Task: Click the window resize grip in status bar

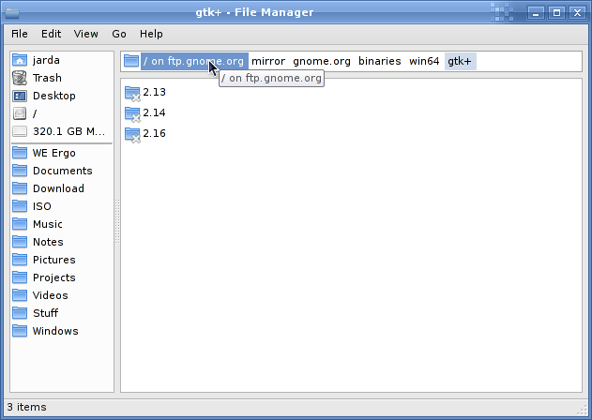Action: pyautogui.click(x=583, y=411)
